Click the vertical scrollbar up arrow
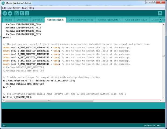 pyautogui.click(x=163, y=24)
